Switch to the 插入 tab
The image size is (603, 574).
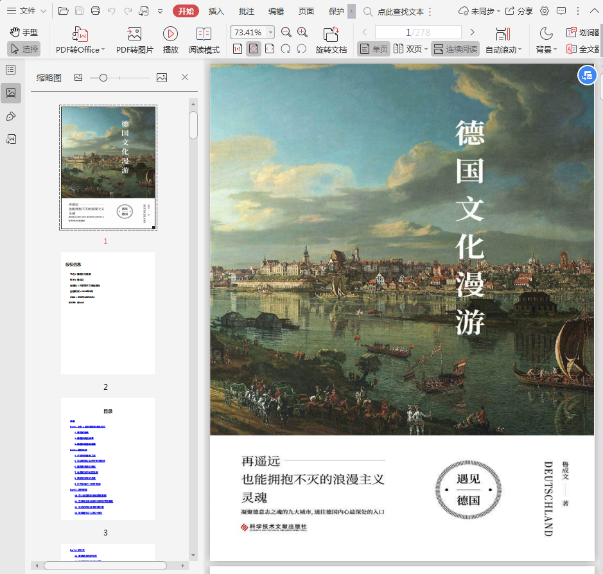pyautogui.click(x=216, y=11)
